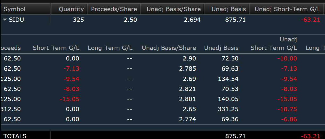The height and width of the screenshot is (139, 325).
Task: Click detail Unadj Short-Term G/L header
Action: [274, 44]
